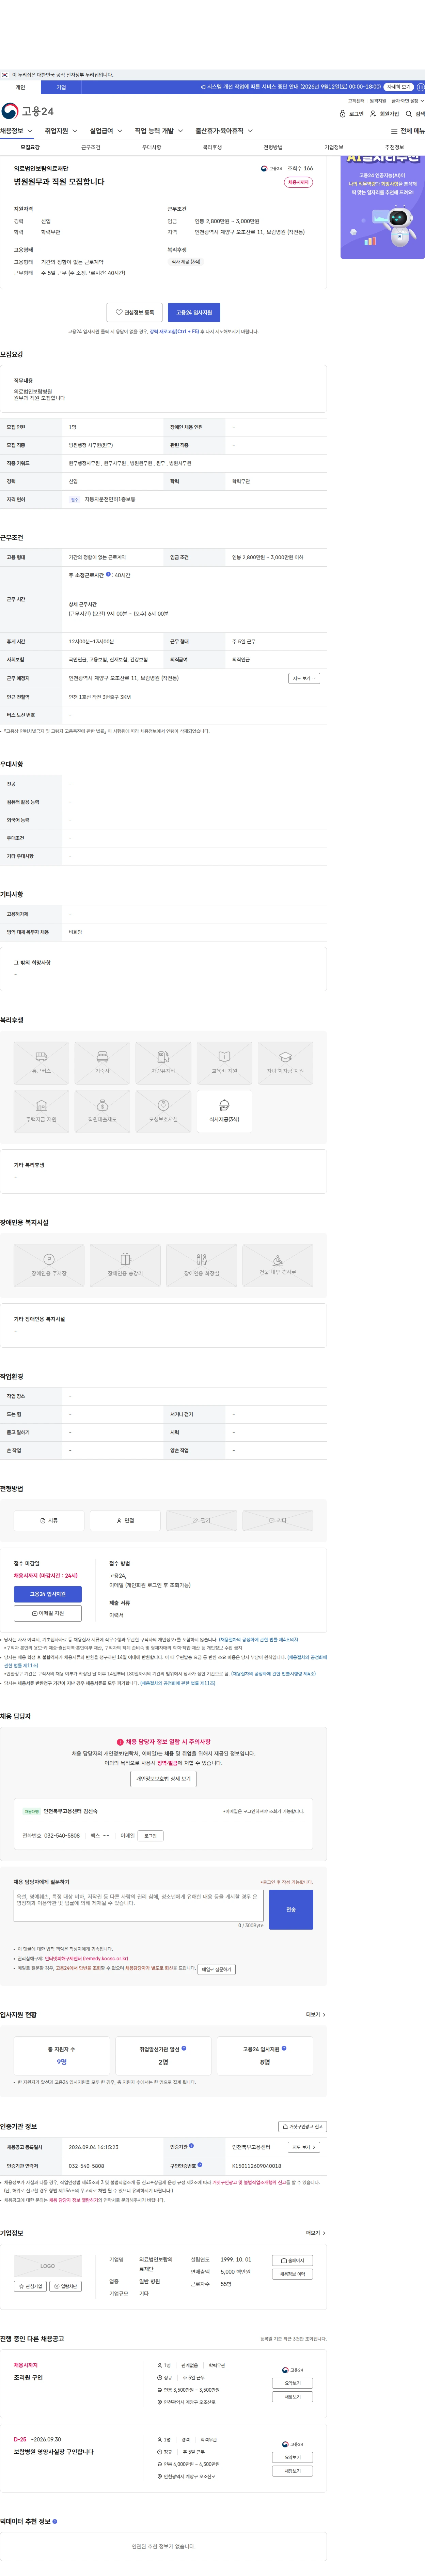Jump to the 근무조건 section tab
425x2576 pixels.
91,147
